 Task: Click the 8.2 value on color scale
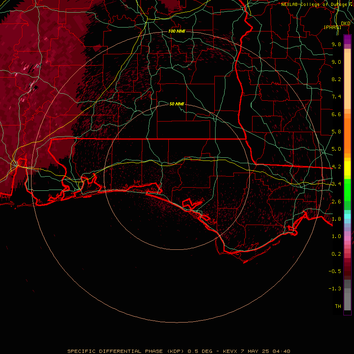(x=336, y=79)
